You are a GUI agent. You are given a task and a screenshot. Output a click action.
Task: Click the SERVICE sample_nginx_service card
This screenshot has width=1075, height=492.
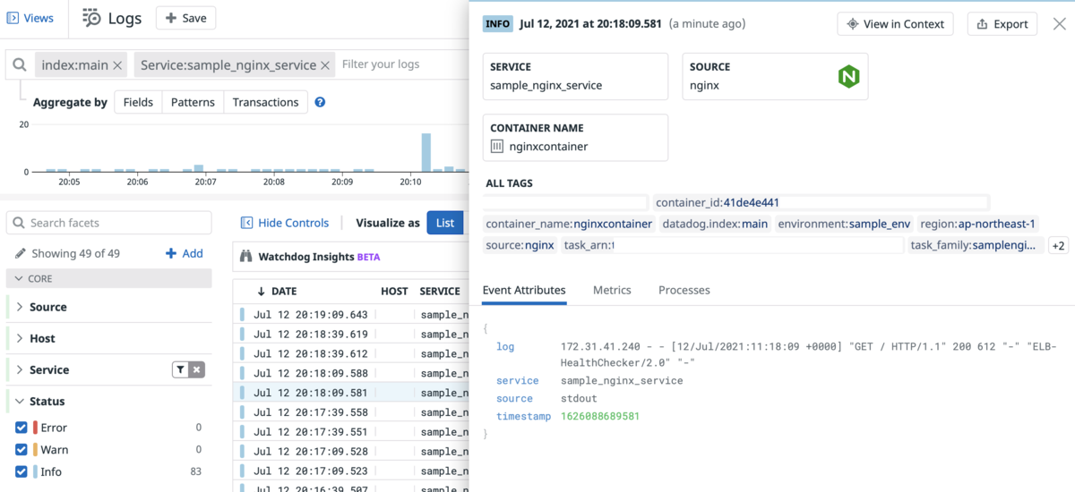coord(575,76)
